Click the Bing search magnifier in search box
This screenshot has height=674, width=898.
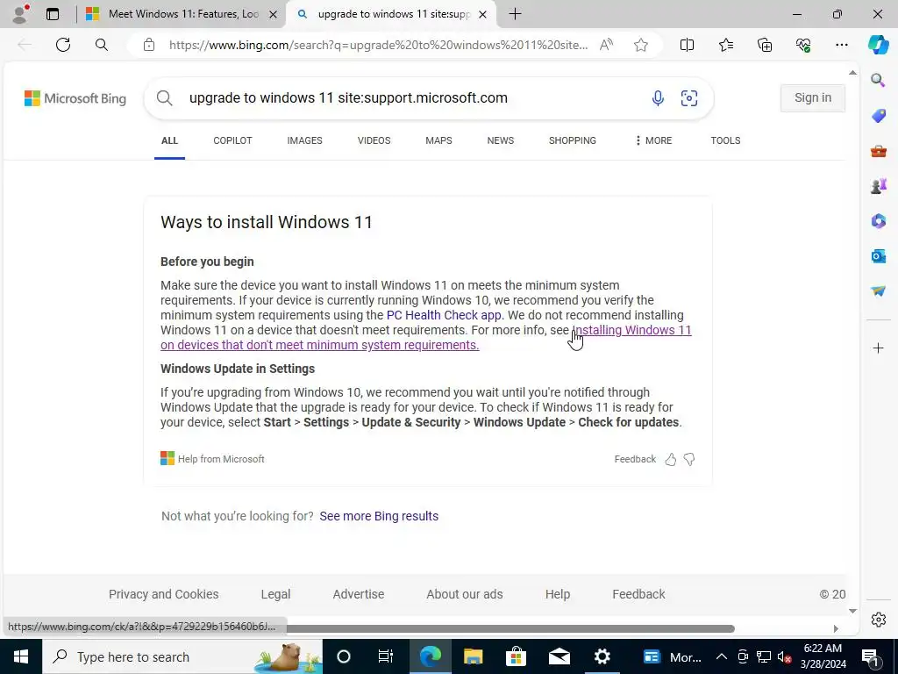[x=164, y=98]
